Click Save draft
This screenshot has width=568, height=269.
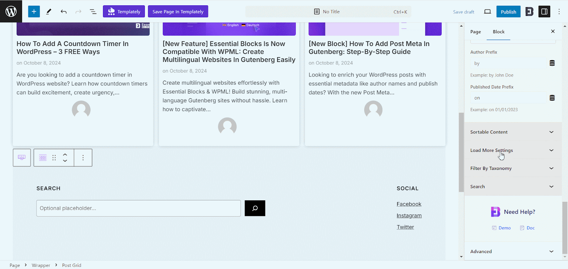(x=464, y=12)
